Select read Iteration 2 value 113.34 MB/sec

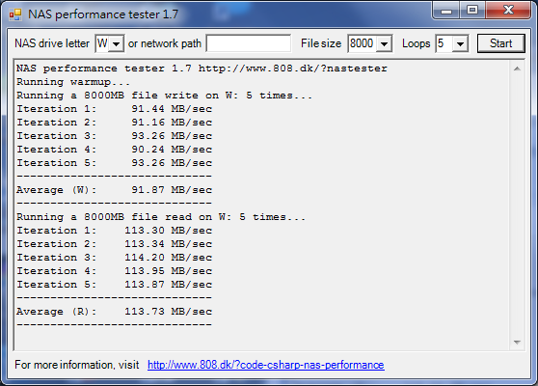169,244
